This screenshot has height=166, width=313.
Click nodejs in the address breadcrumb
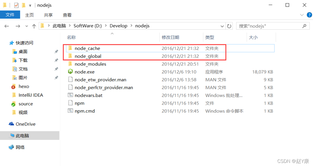click(142, 26)
